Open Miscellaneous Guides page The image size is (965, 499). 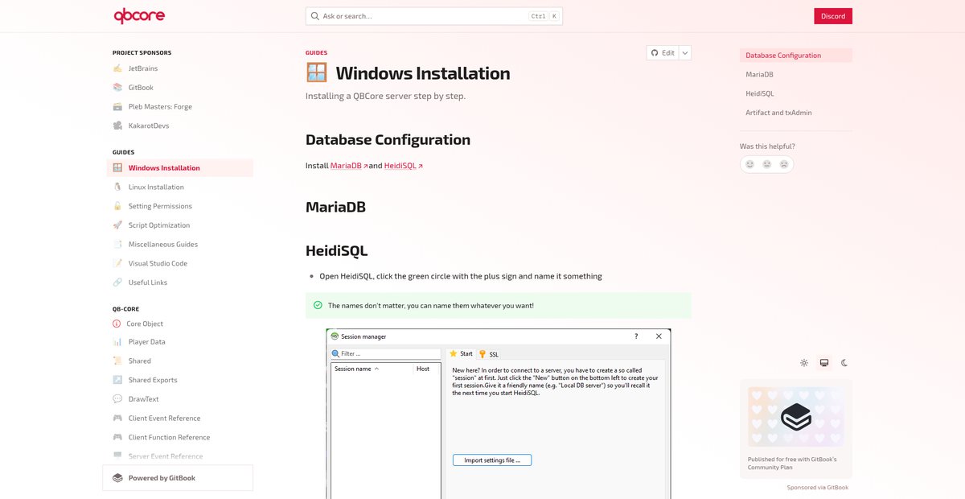coord(180,244)
